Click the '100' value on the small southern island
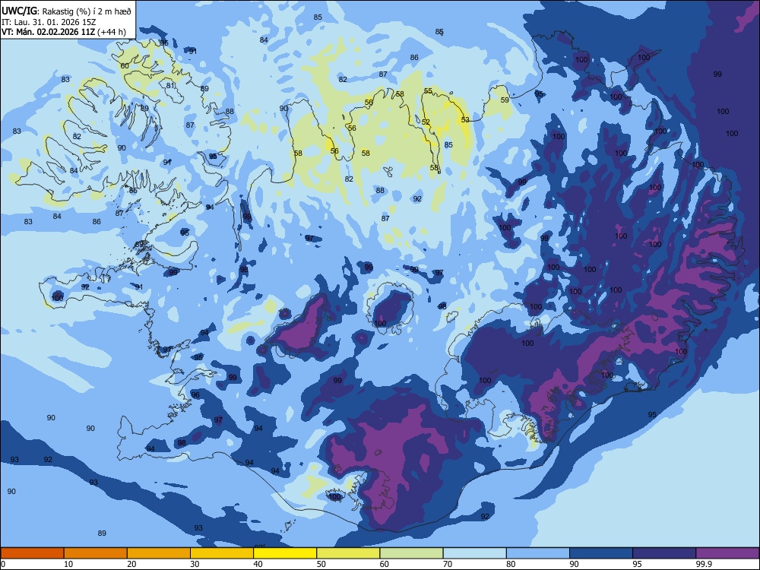Viewport: 760px width, 570px height. (x=335, y=497)
